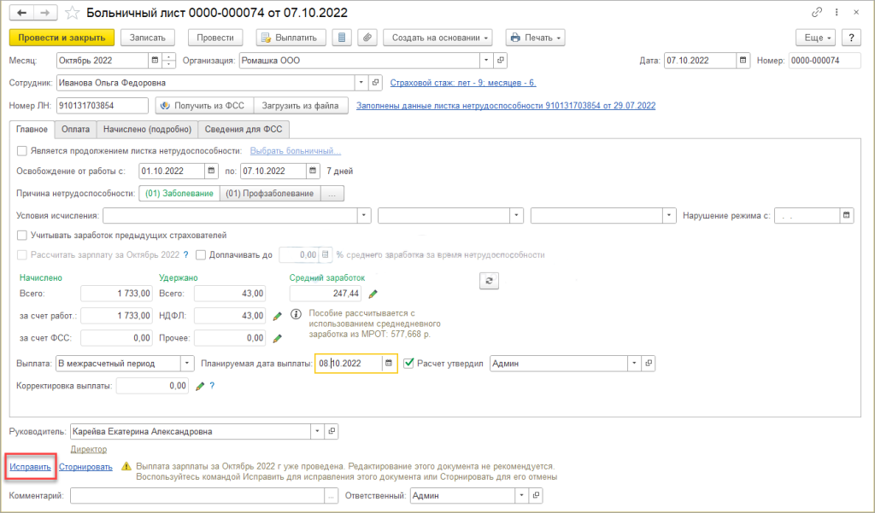Click the back navigation arrow
This screenshot has width=875, height=513.
tap(22, 13)
